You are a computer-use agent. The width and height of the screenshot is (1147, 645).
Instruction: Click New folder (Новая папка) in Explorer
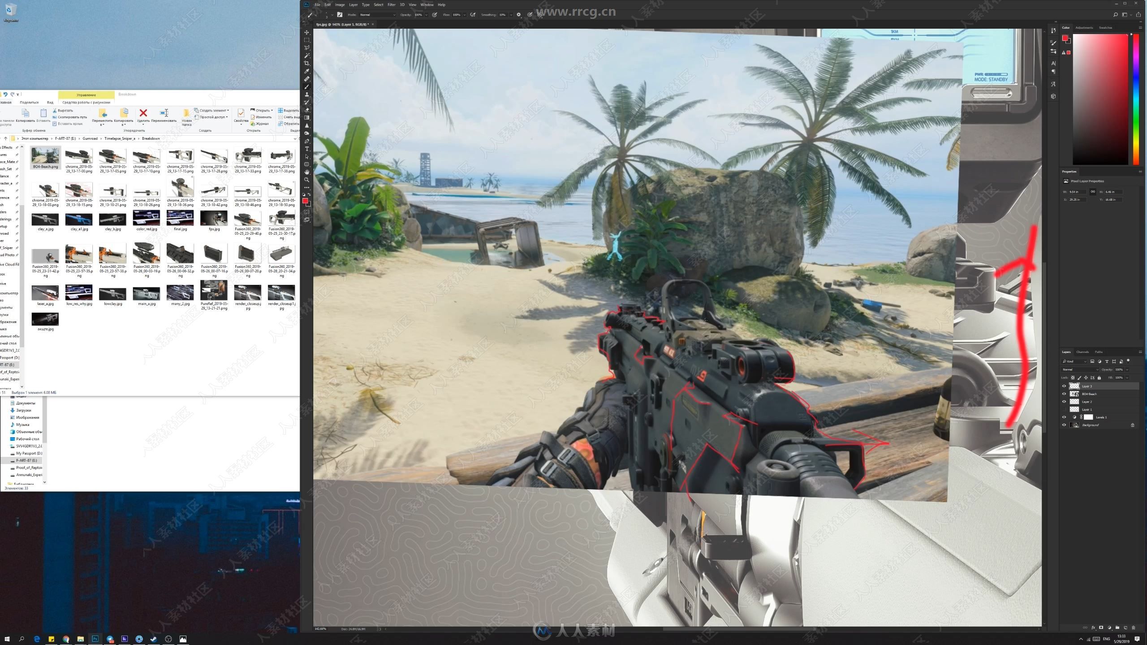pos(186,116)
